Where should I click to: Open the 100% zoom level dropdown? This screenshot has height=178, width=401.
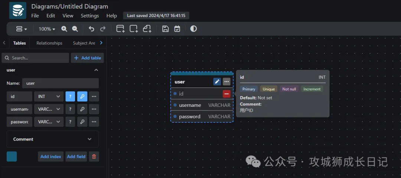click(x=47, y=29)
